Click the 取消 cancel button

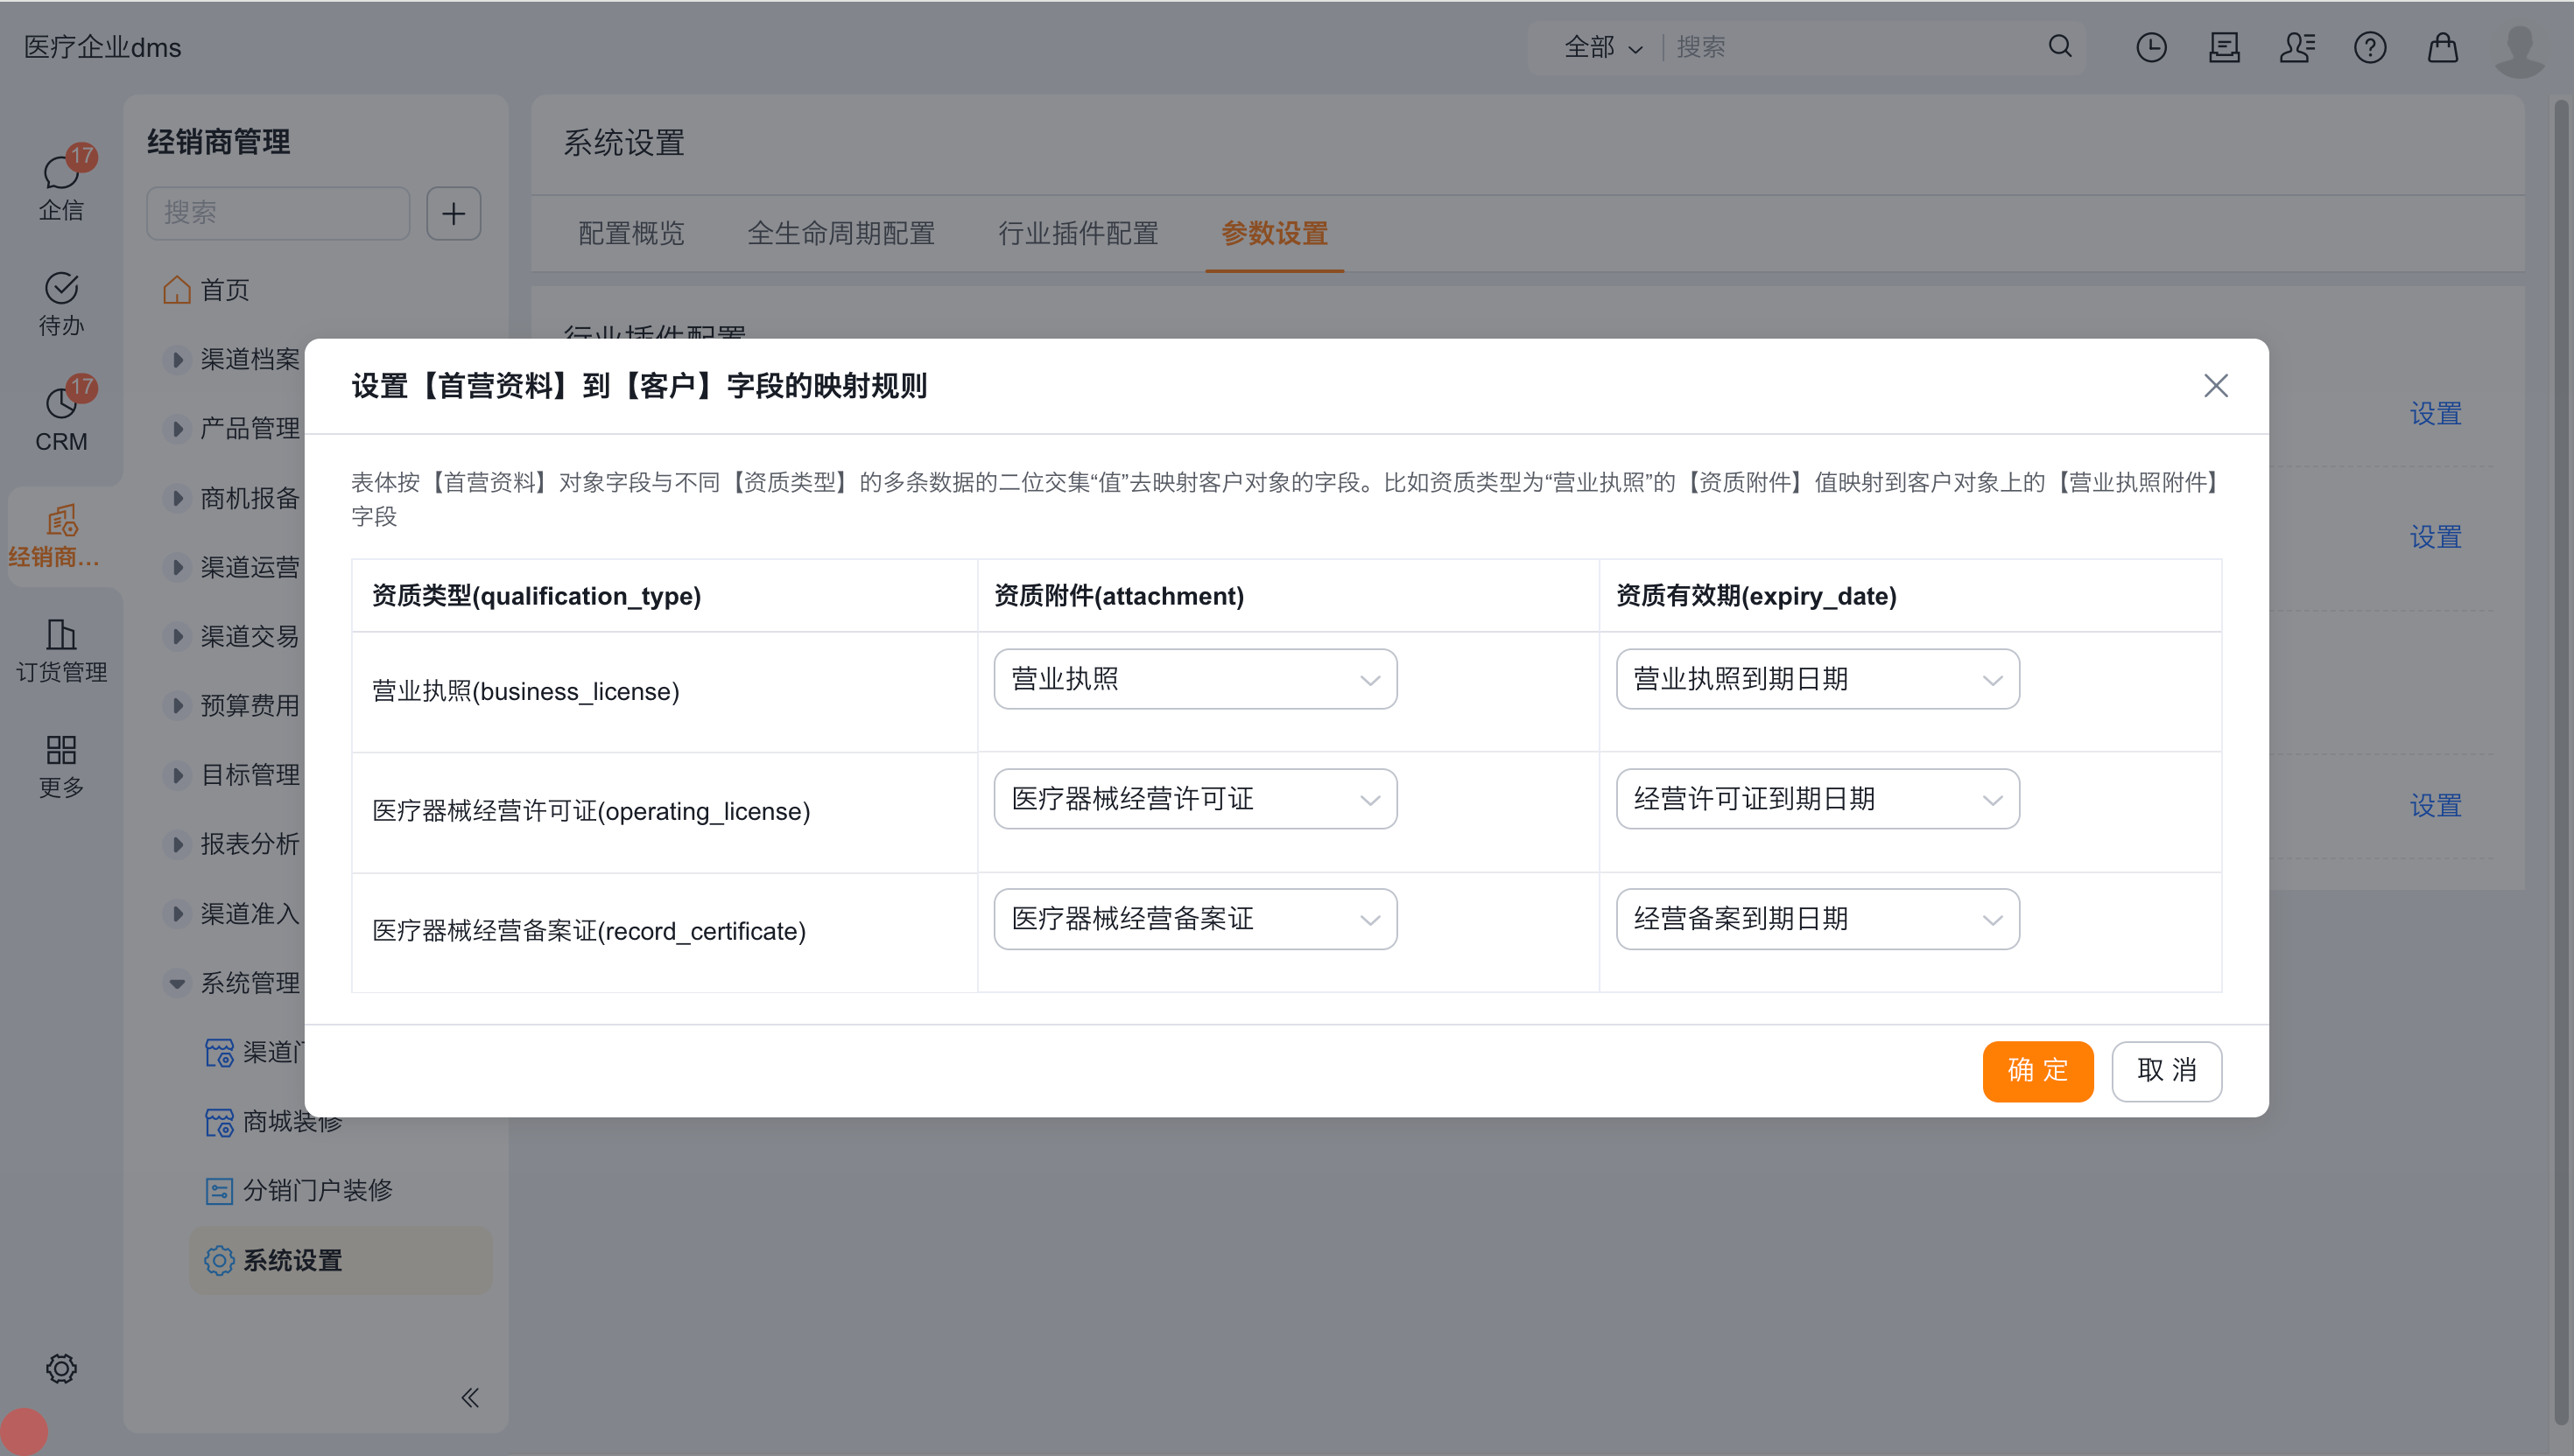click(x=2166, y=1070)
